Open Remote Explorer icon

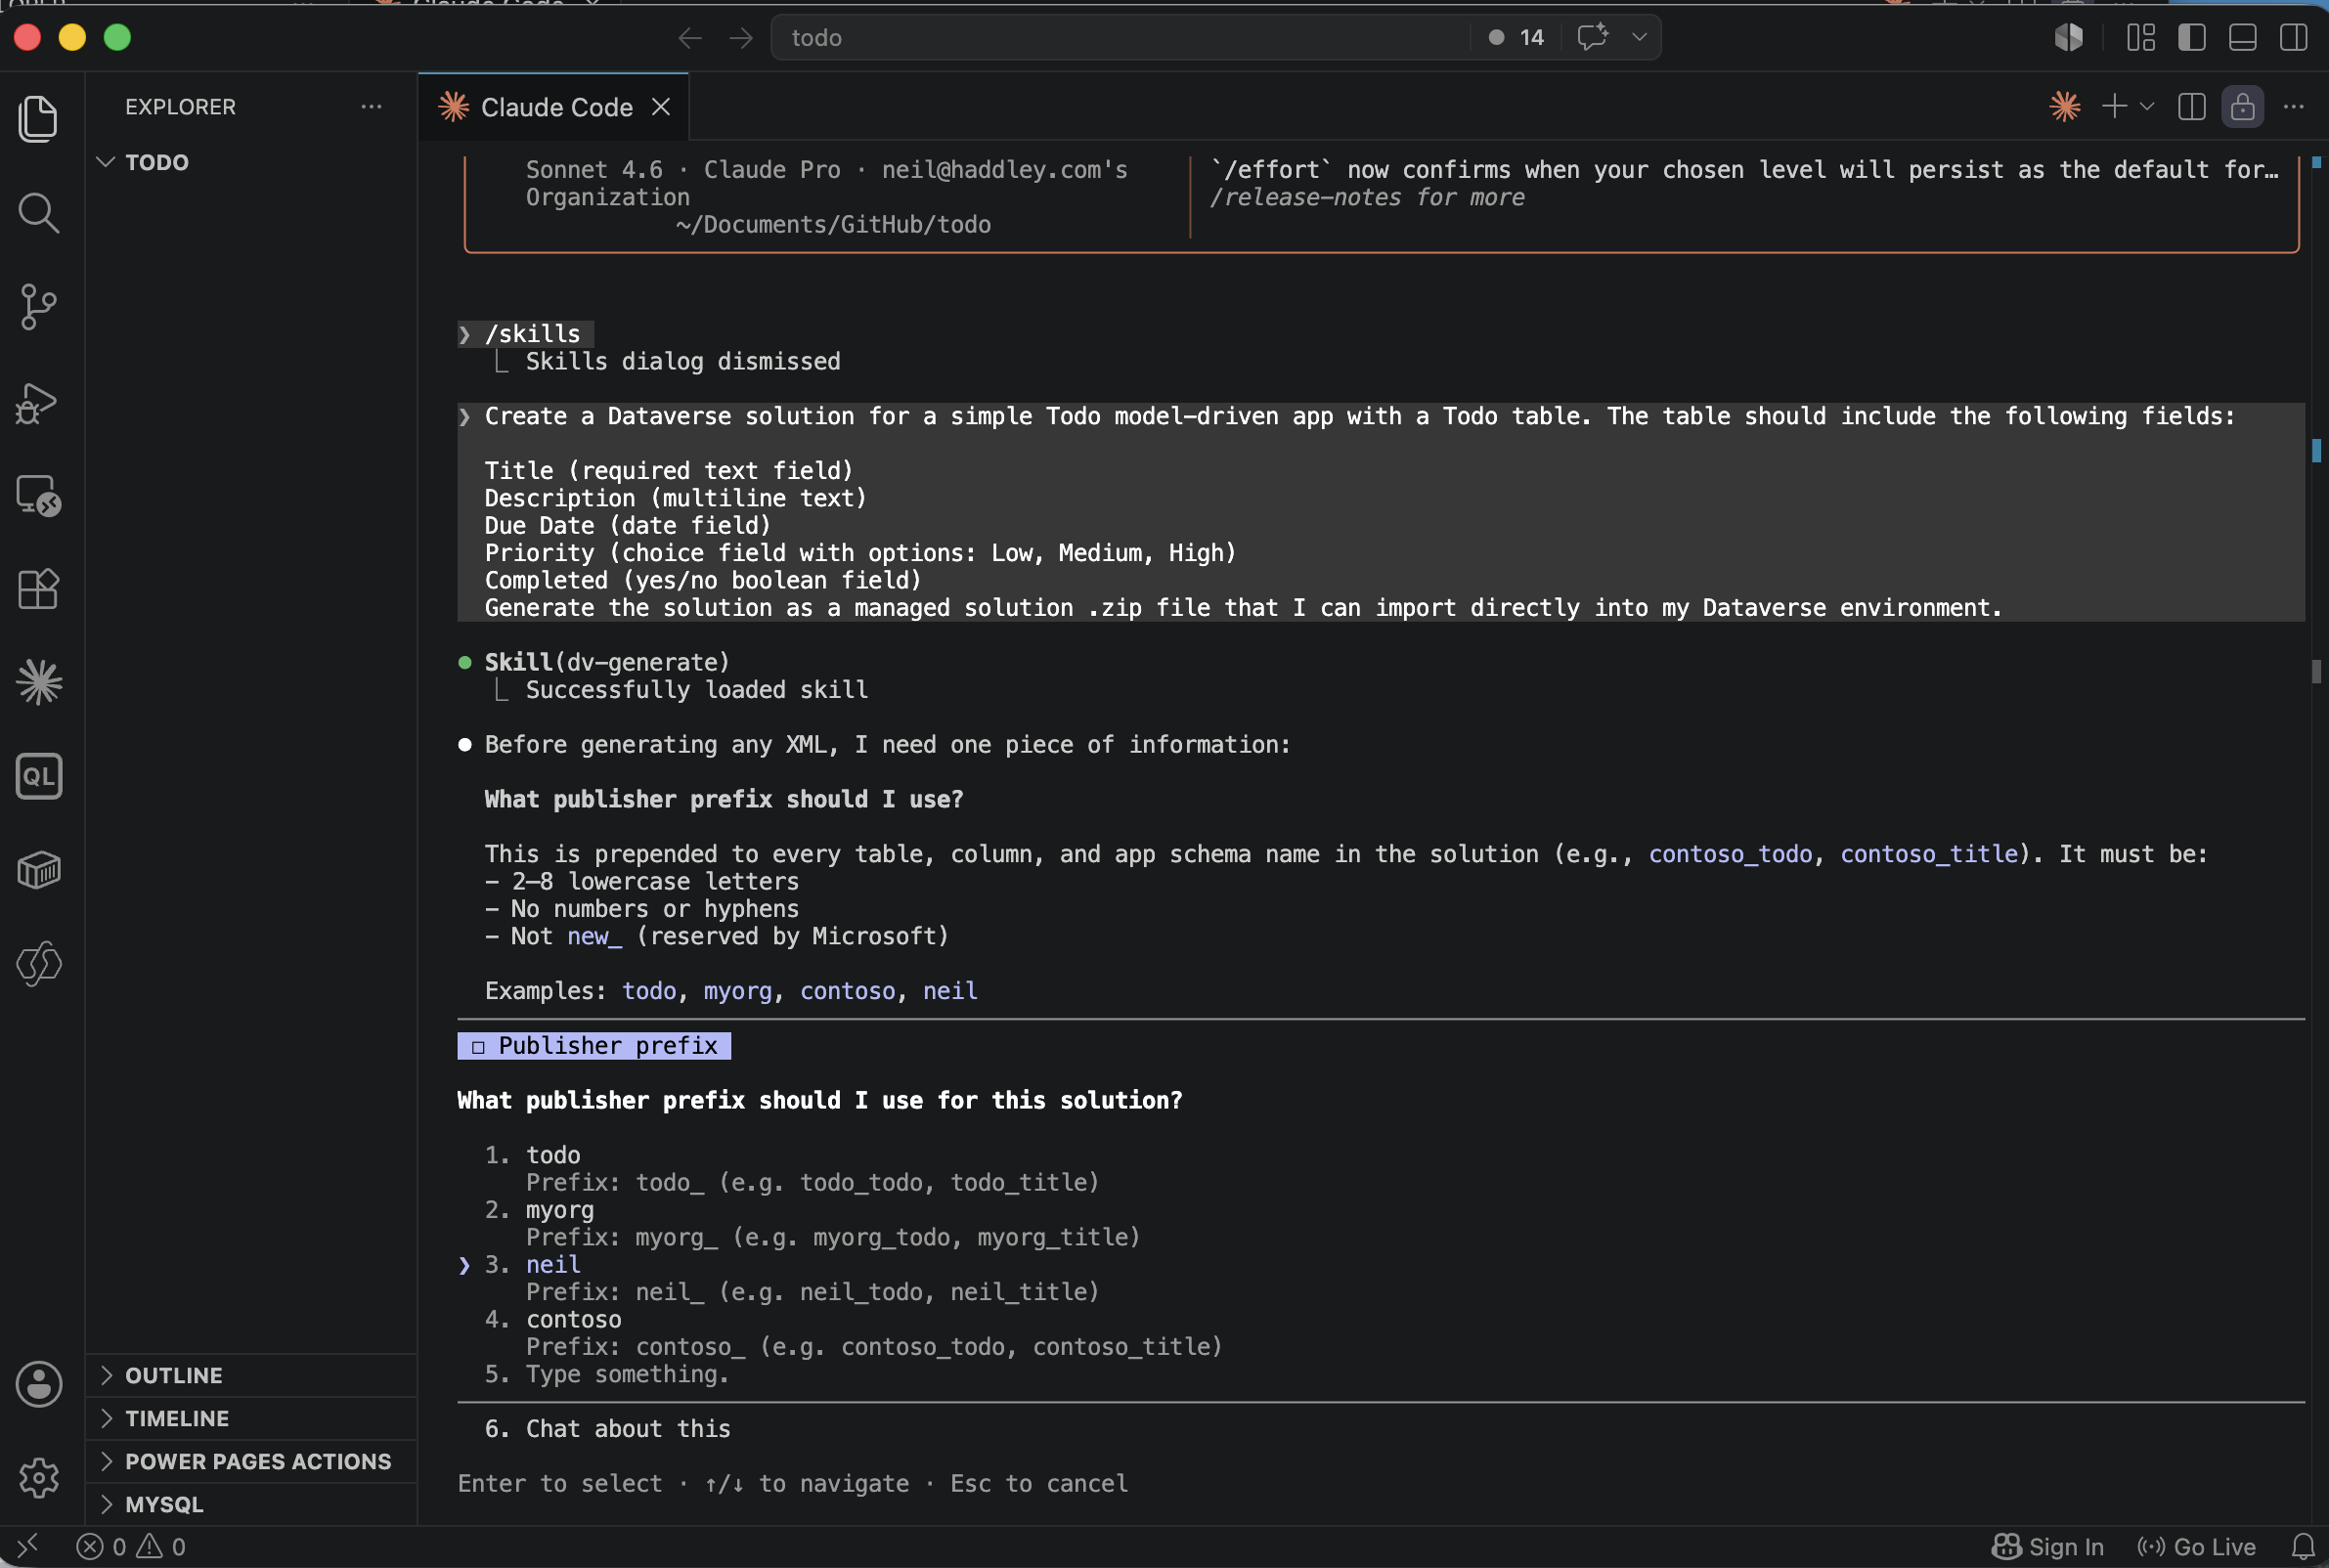coord(38,495)
